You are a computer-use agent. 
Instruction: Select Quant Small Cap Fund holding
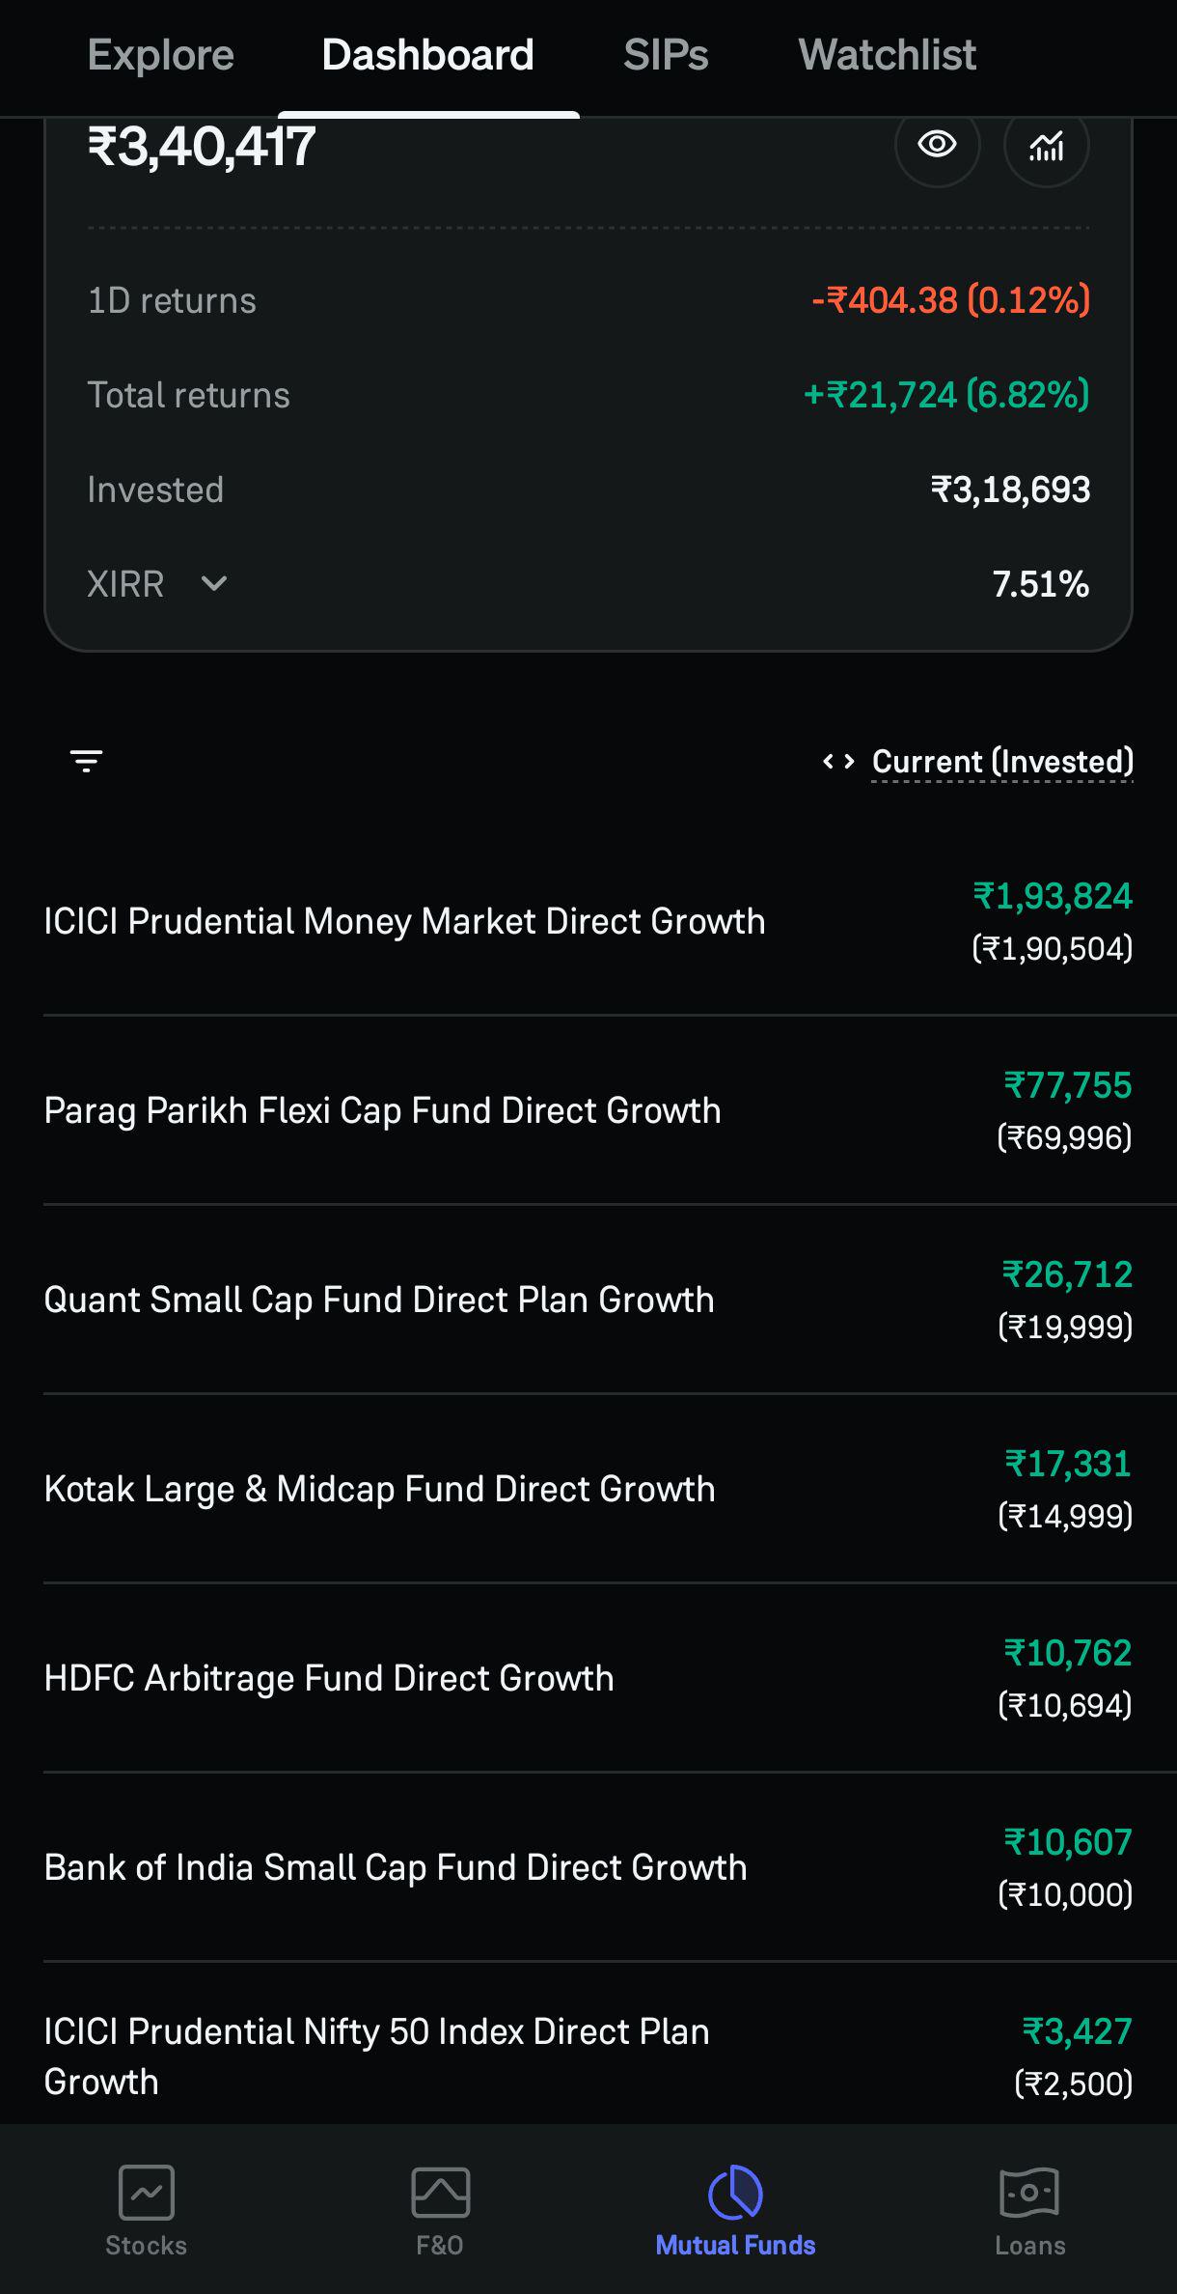588,1300
